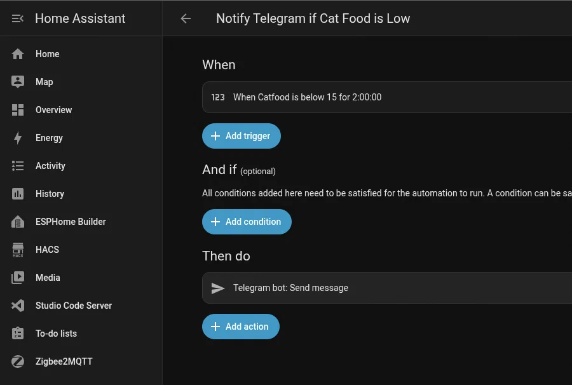Select HACS label in the sidebar
Screen dimensions: 572x385
pos(47,250)
